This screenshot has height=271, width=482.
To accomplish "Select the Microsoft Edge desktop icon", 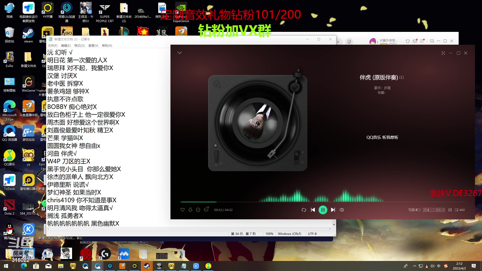I will pyautogui.click(x=10, y=111).
